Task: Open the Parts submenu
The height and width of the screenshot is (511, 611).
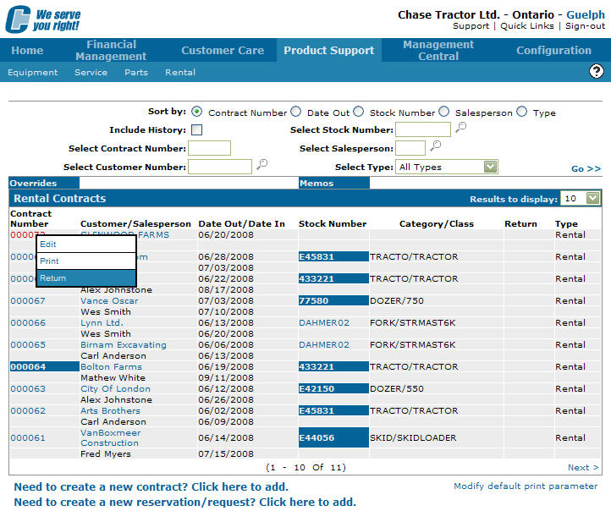Action: 136,73
